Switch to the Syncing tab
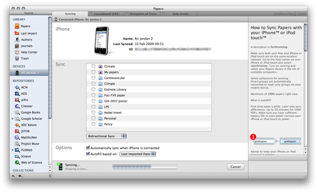317x192 pixels. (70, 14)
